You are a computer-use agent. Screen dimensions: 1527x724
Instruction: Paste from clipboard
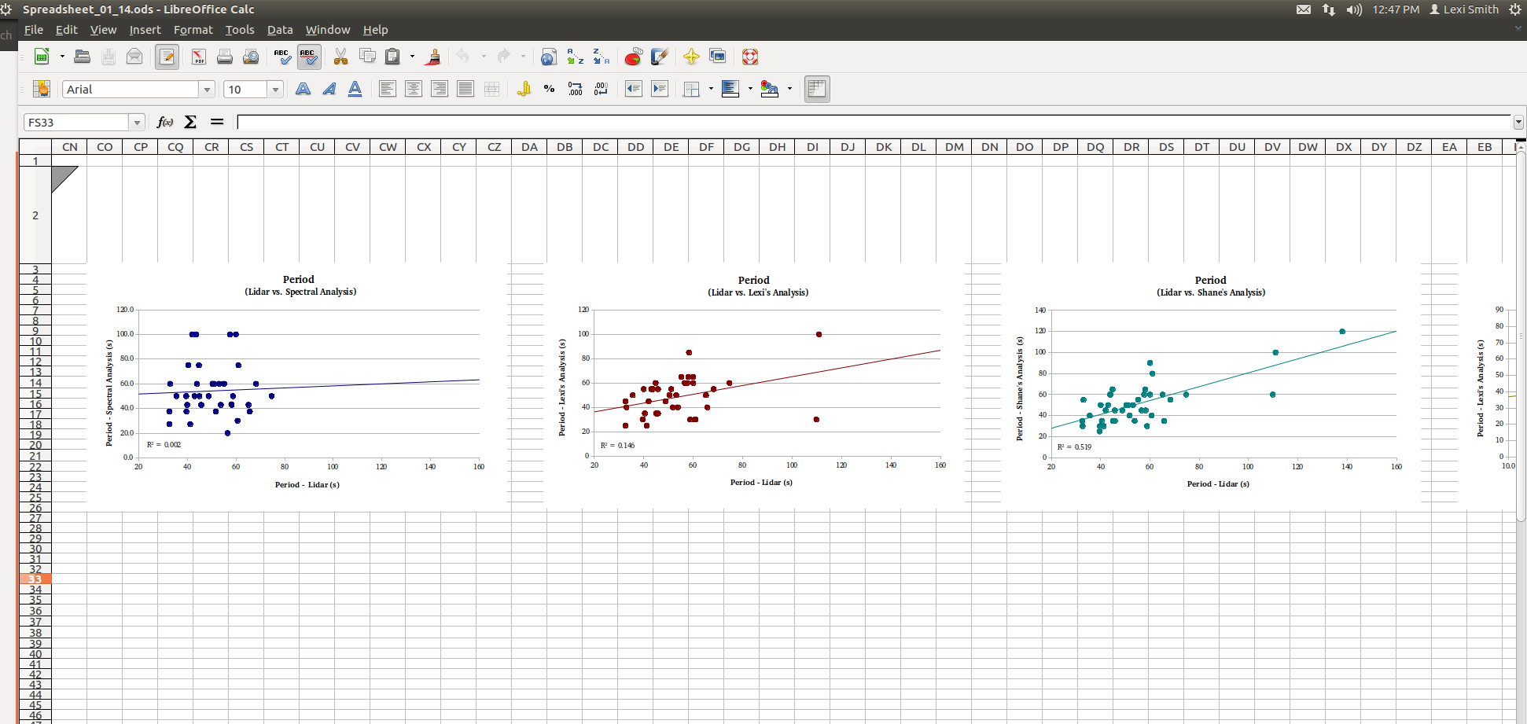click(x=393, y=57)
